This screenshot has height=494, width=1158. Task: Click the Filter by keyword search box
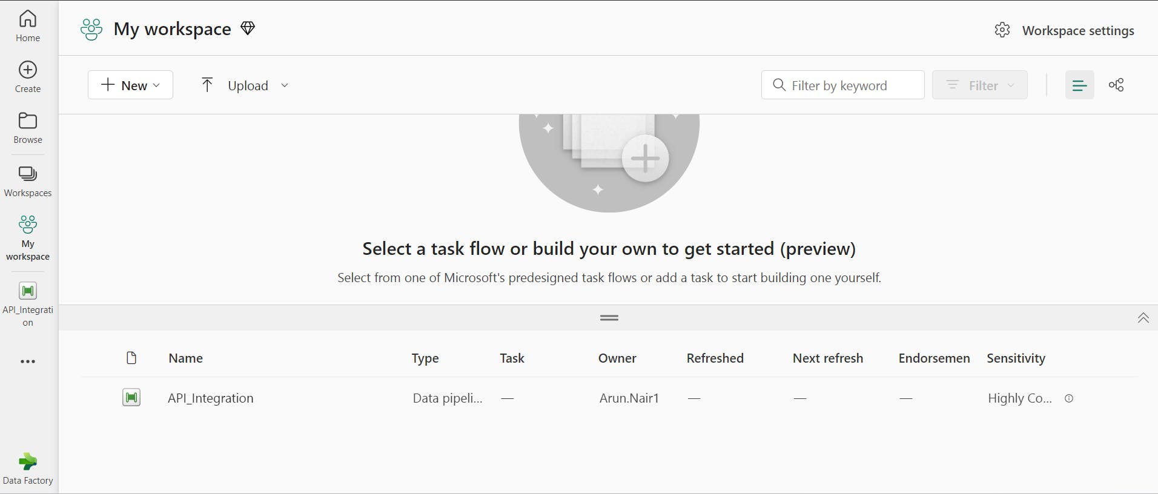click(842, 85)
